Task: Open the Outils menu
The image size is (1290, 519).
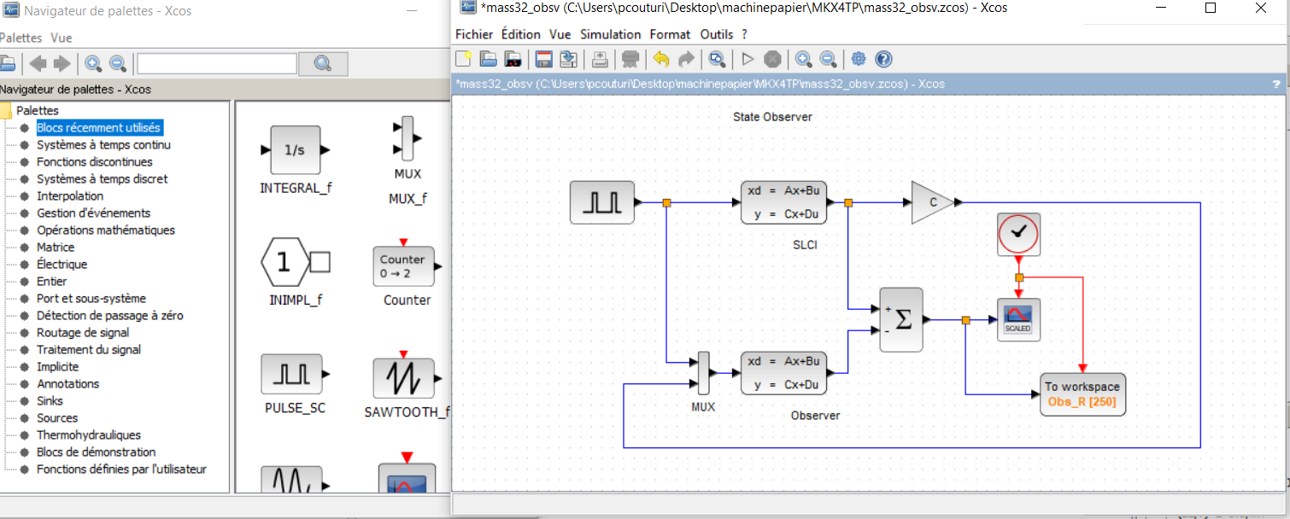Action: tap(717, 34)
